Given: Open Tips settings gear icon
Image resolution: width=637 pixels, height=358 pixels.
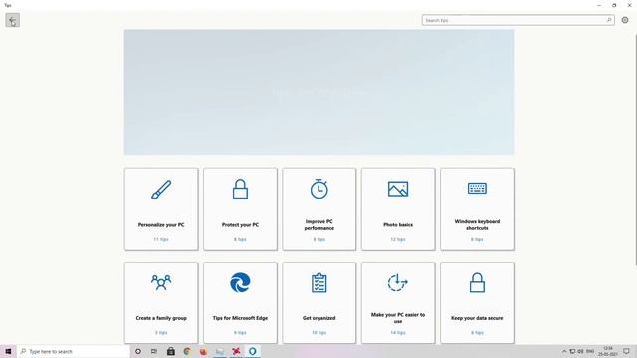Looking at the screenshot, I should click(625, 20).
